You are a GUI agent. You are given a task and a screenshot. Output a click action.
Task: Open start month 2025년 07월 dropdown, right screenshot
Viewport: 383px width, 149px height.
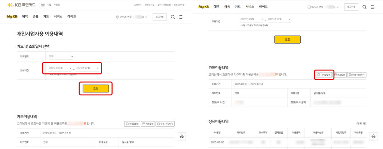[252, 19]
